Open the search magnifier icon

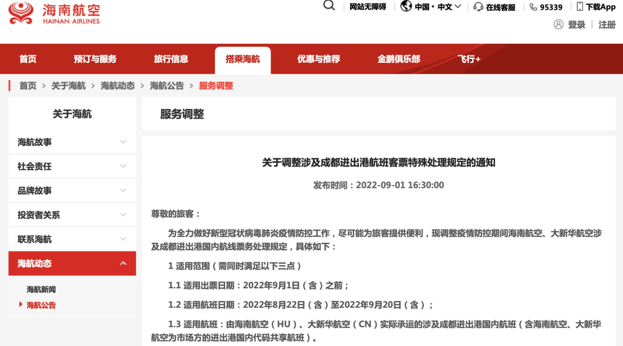click(329, 6)
